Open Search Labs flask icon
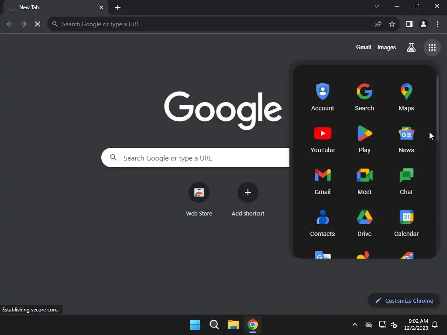 (411, 48)
